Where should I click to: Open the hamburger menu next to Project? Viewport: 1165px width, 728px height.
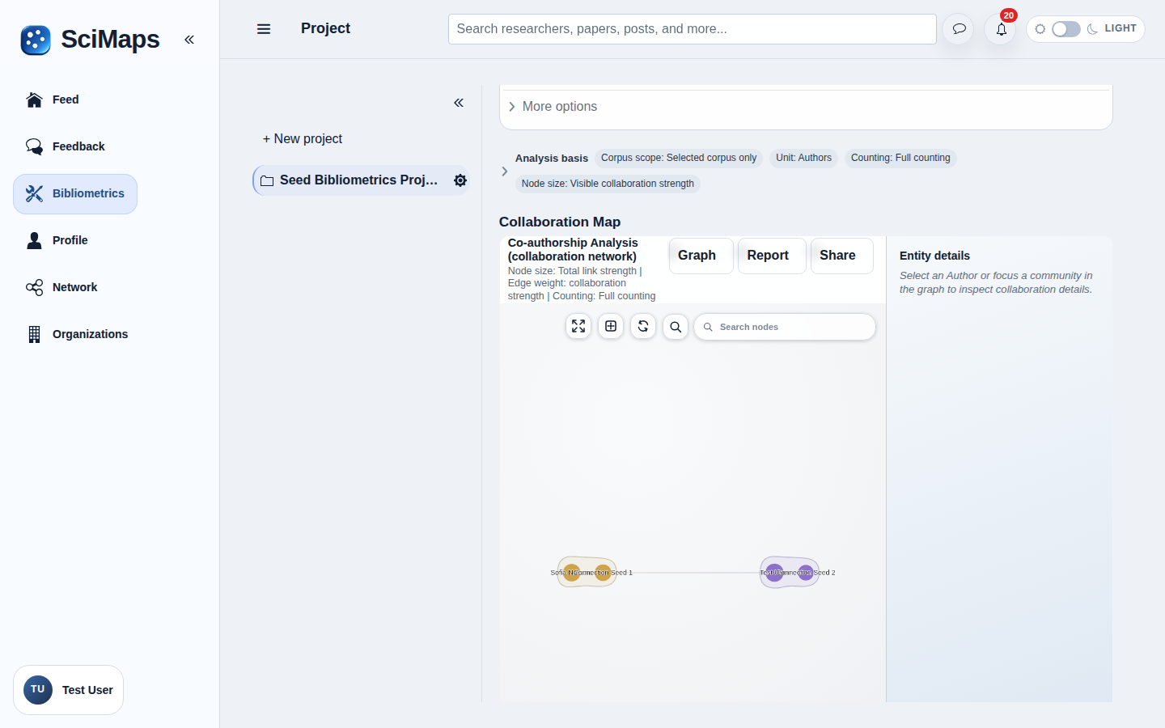point(264,29)
